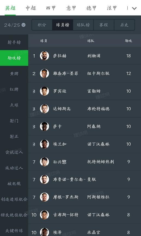Open the 积分 standings tab

42,25
